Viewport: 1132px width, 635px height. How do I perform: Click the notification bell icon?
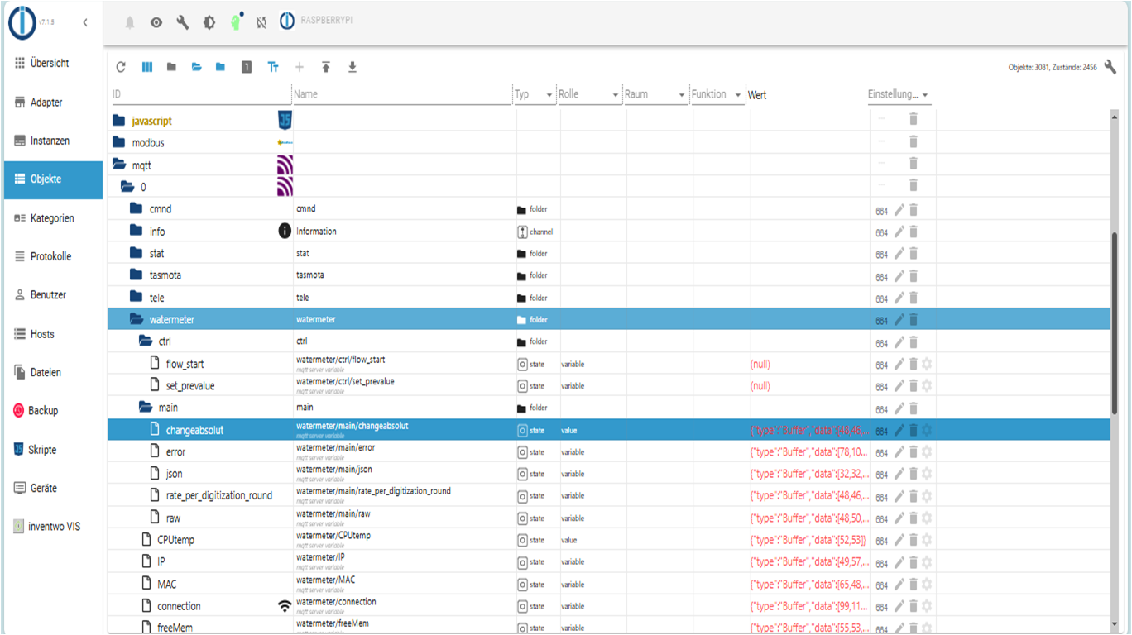130,23
